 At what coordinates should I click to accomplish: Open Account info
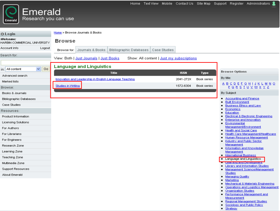[9, 48]
